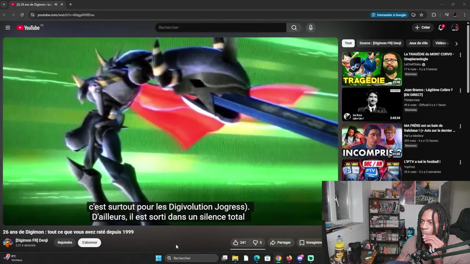The image size is (470, 264).
Task: Open the Chrome profile avatar
Action: pos(456,15)
